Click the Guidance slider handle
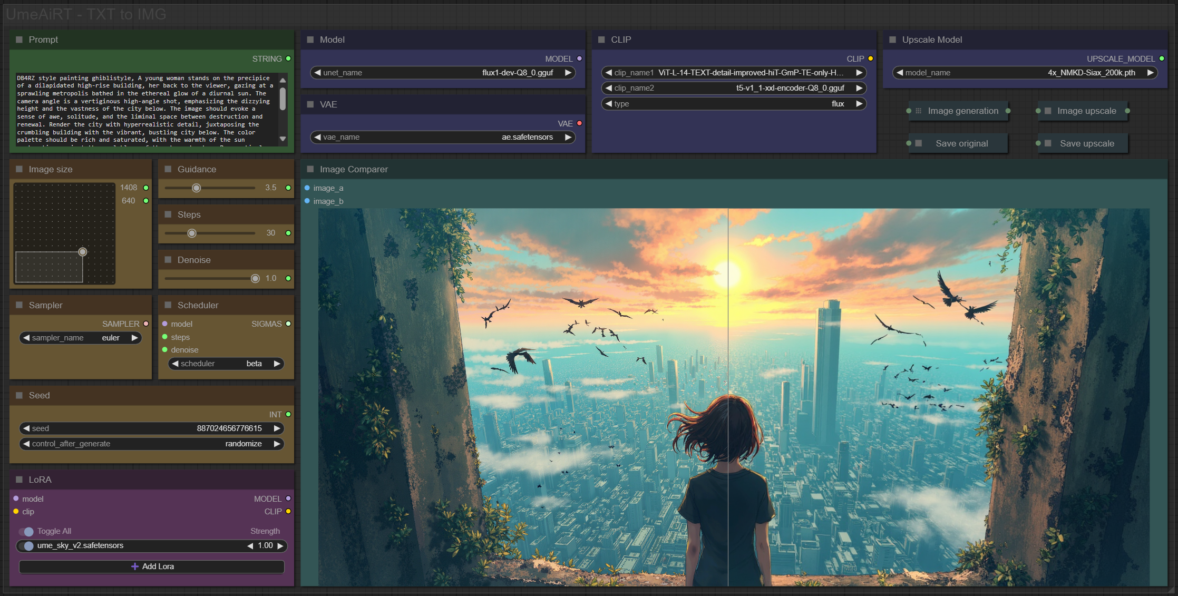1178x596 pixels. click(196, 188)
